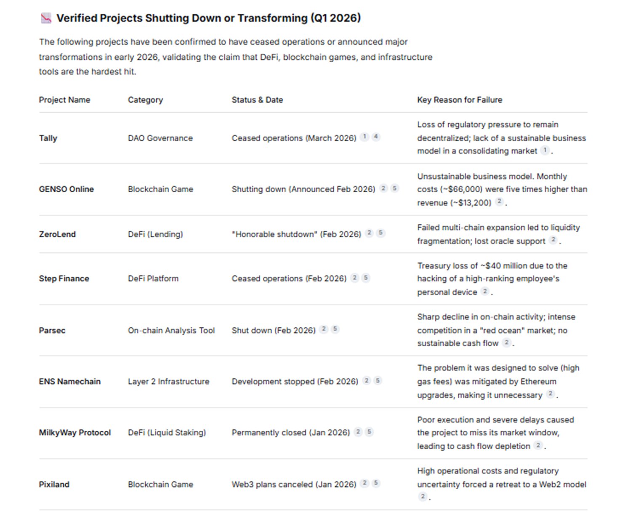Click '"Honorable shutdown" (Feb 2026)' status text
This screenshot has height=517, width=617.
point(296,234)
